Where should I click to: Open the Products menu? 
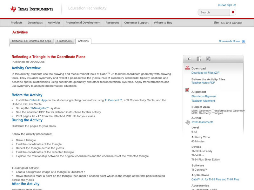(x=17, y=23)
